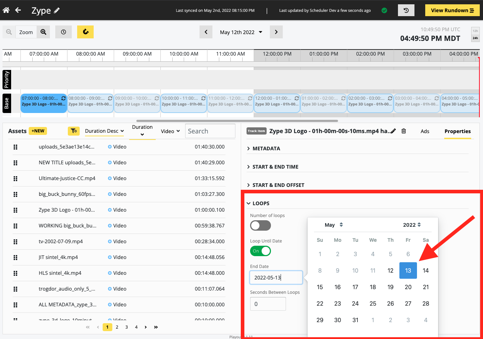The image size is (483, 339).
Task: Expand the START & END TIME section
Action: [x=273, y=167]
